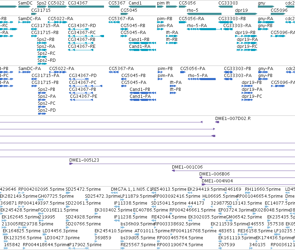Image resolution: width=295 pixels, height=250 pixels.
Task: Select EST RE36158.5prime
Action: (255, 231)
